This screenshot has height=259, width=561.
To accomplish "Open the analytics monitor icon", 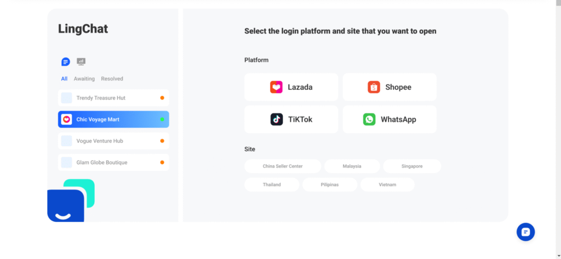I will (x=81, y=61).
